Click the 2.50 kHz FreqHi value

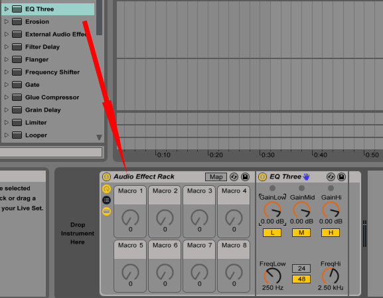(x=331, y=288)
